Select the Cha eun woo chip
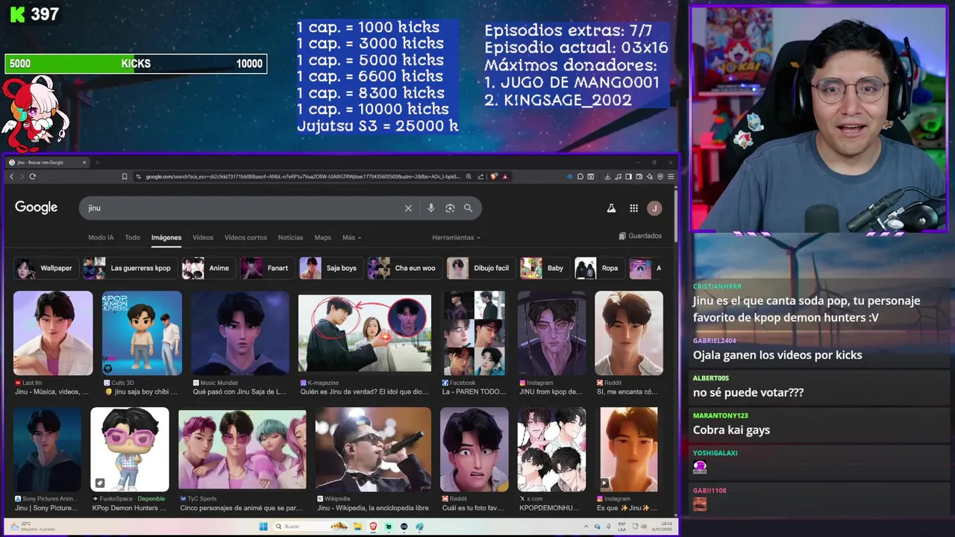This screenshot has height=537, width=955. (404, 268)
